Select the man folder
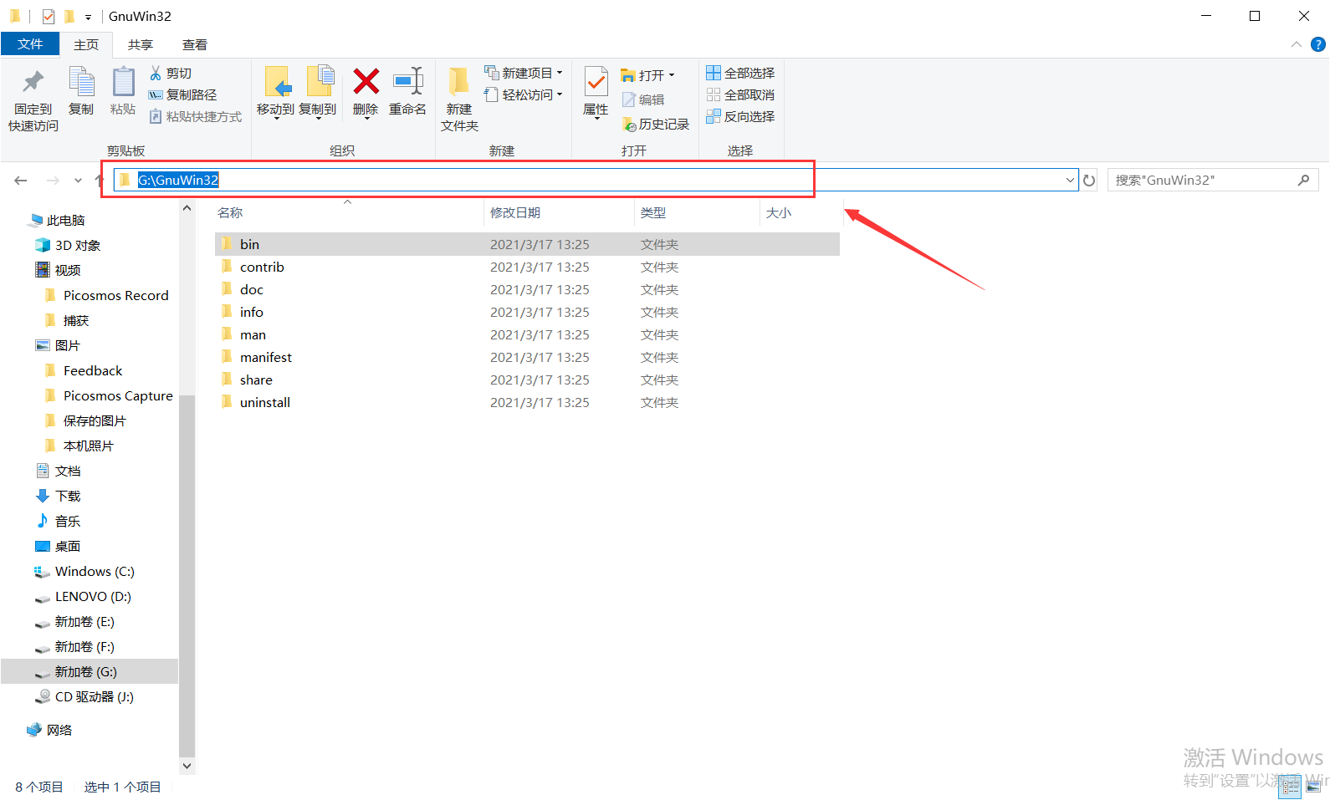Screen dimensions: 1330x800 tap(527, 334)
